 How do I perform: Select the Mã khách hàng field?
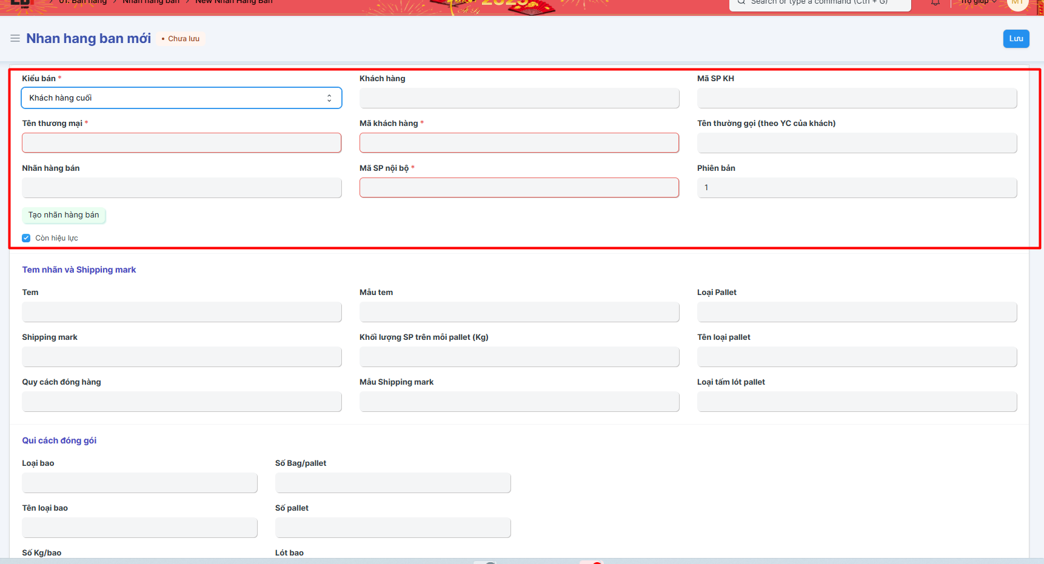click(519, 143)
